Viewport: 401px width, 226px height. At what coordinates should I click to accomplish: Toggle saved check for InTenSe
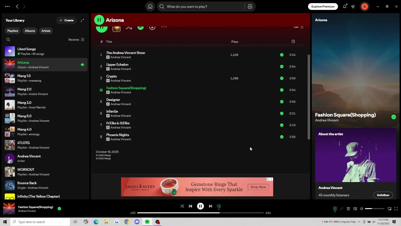pos(282,113)
